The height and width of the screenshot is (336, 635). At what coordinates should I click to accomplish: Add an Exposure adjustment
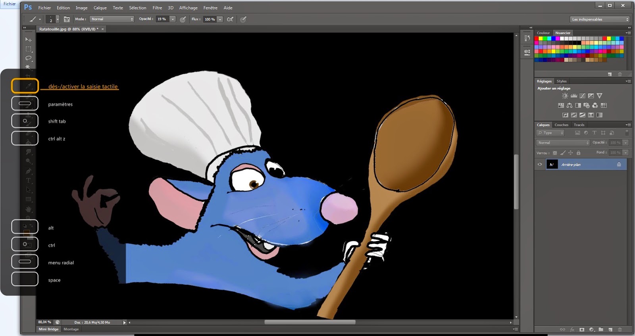pos(591,96)
